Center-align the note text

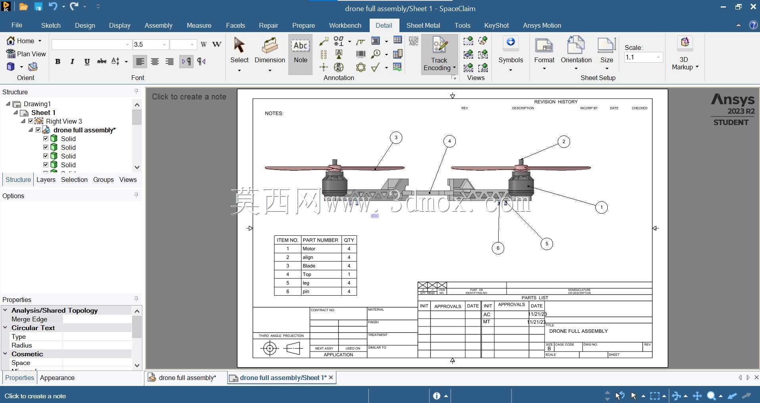(x=155, y=61)
